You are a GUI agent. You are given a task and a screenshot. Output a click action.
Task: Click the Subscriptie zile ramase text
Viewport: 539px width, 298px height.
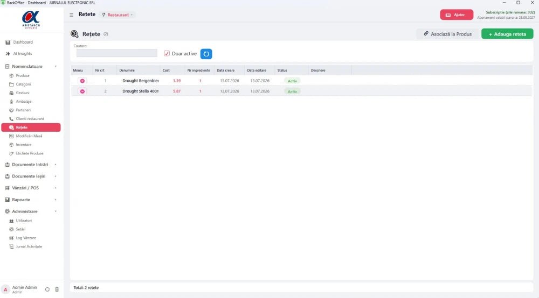click(510, 12)
